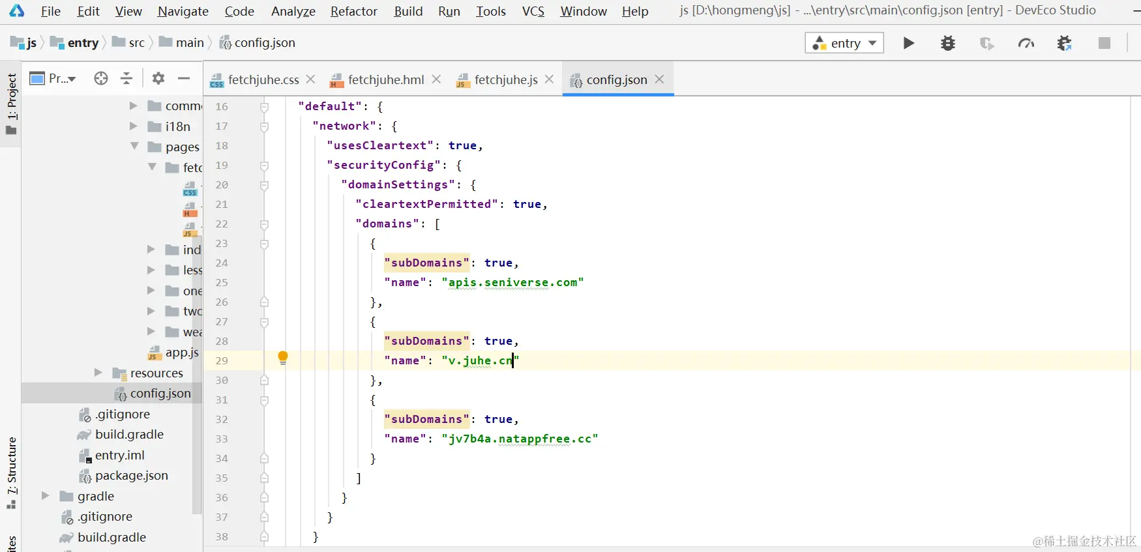This screenshot has height=552, width=1141.
Task: Fold the "network" block on line 17
Action: [x=264, y=126]
